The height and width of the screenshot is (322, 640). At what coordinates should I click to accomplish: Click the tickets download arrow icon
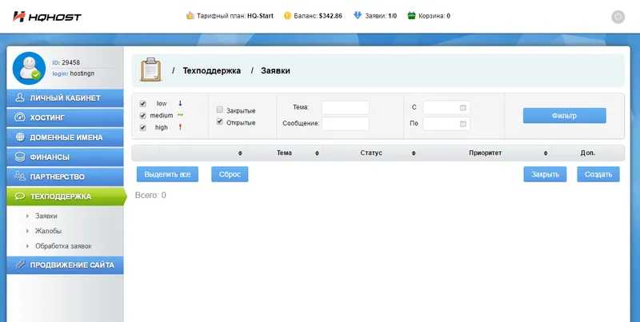[358, 16]
